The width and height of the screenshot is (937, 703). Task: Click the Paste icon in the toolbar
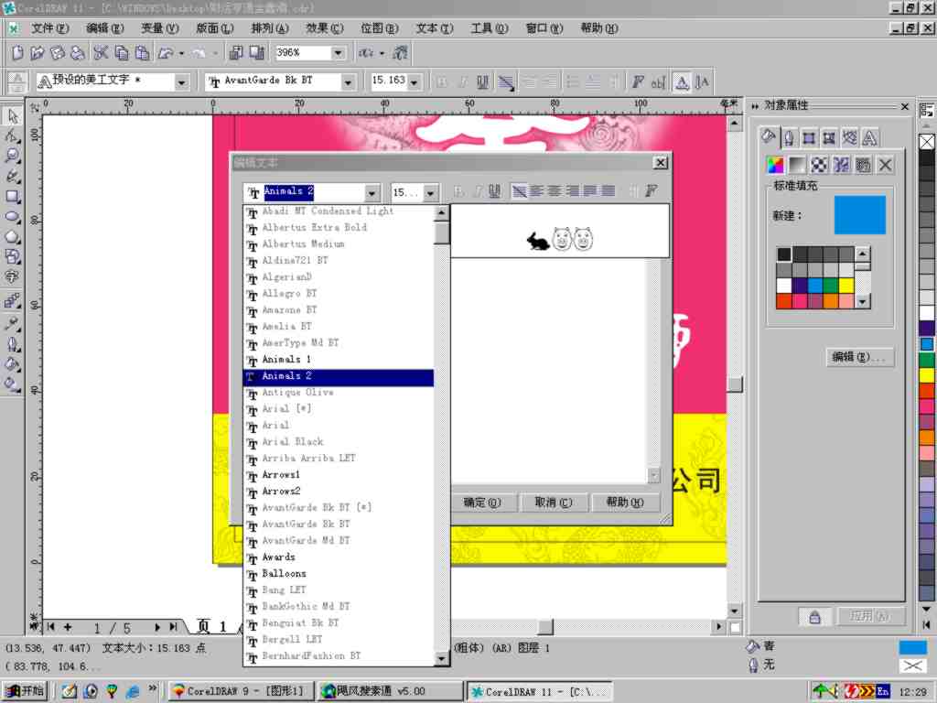pyautogui.click(x=142, y=53)
